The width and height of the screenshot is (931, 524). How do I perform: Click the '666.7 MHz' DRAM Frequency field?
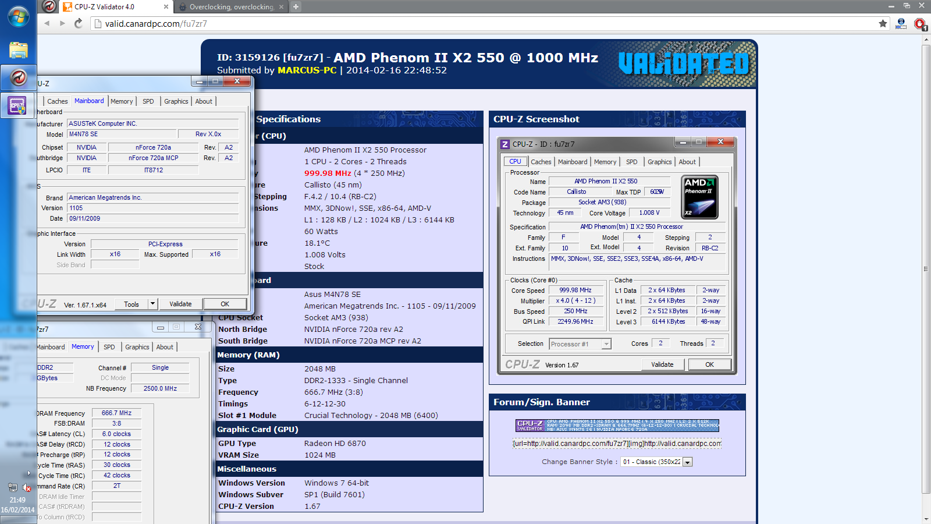(x=116, y=413)
